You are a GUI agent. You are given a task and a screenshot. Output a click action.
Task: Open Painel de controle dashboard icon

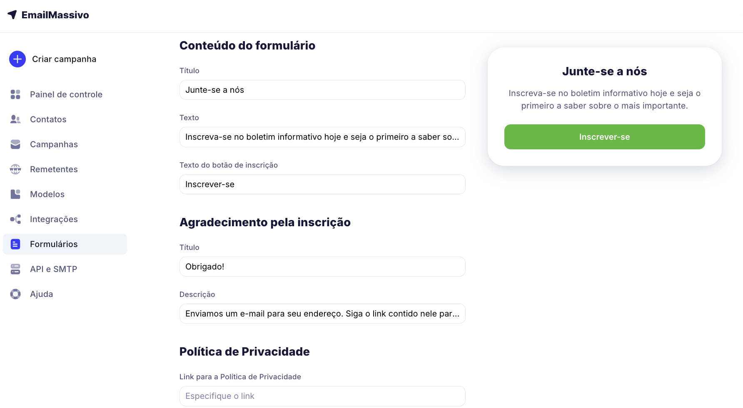[15, 94]
